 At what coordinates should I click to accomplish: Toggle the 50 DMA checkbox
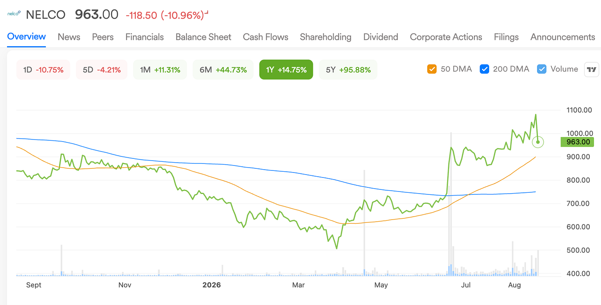432,69
